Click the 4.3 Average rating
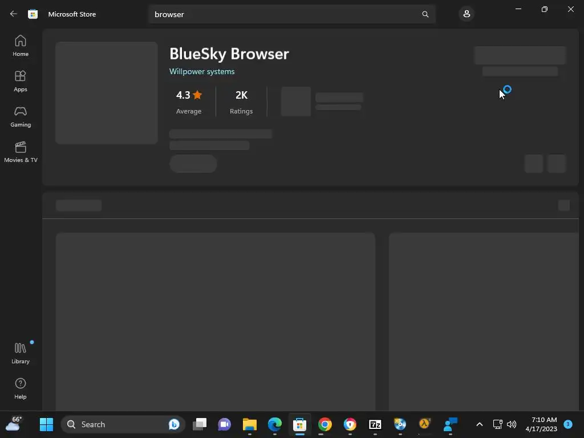The image size is (584, 438). pyautogui.click(x=189, y=102)
